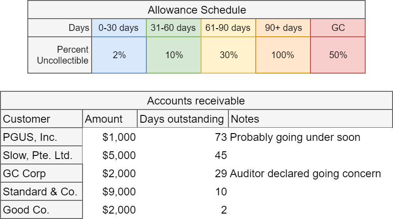Select the green 31-60 days cell
The height and width of the screenshot is (219, 393).
click(173, 28)
